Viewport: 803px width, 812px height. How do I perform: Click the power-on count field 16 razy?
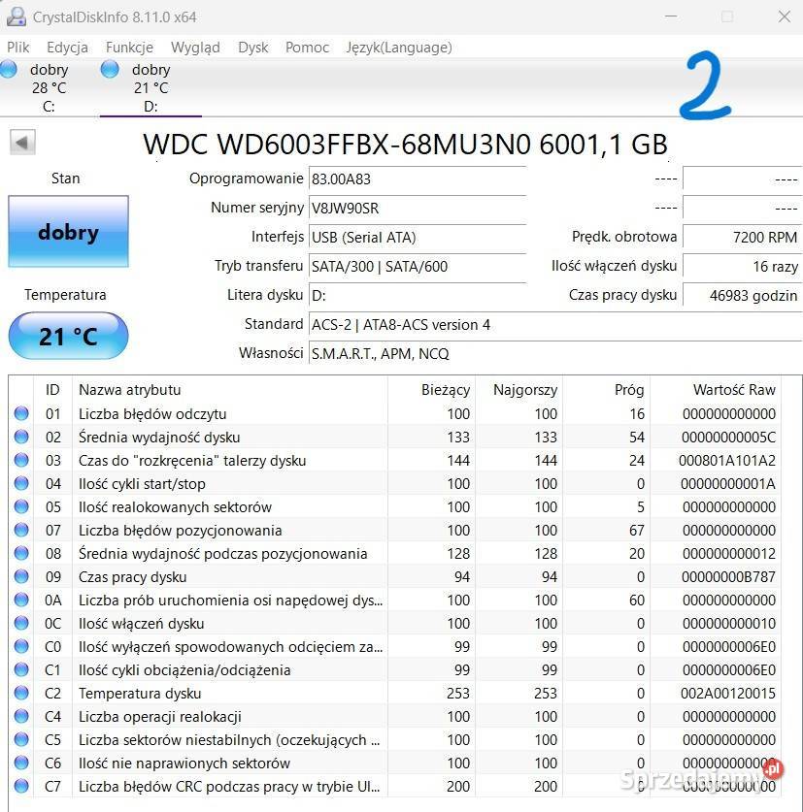(x=743, y=266)
